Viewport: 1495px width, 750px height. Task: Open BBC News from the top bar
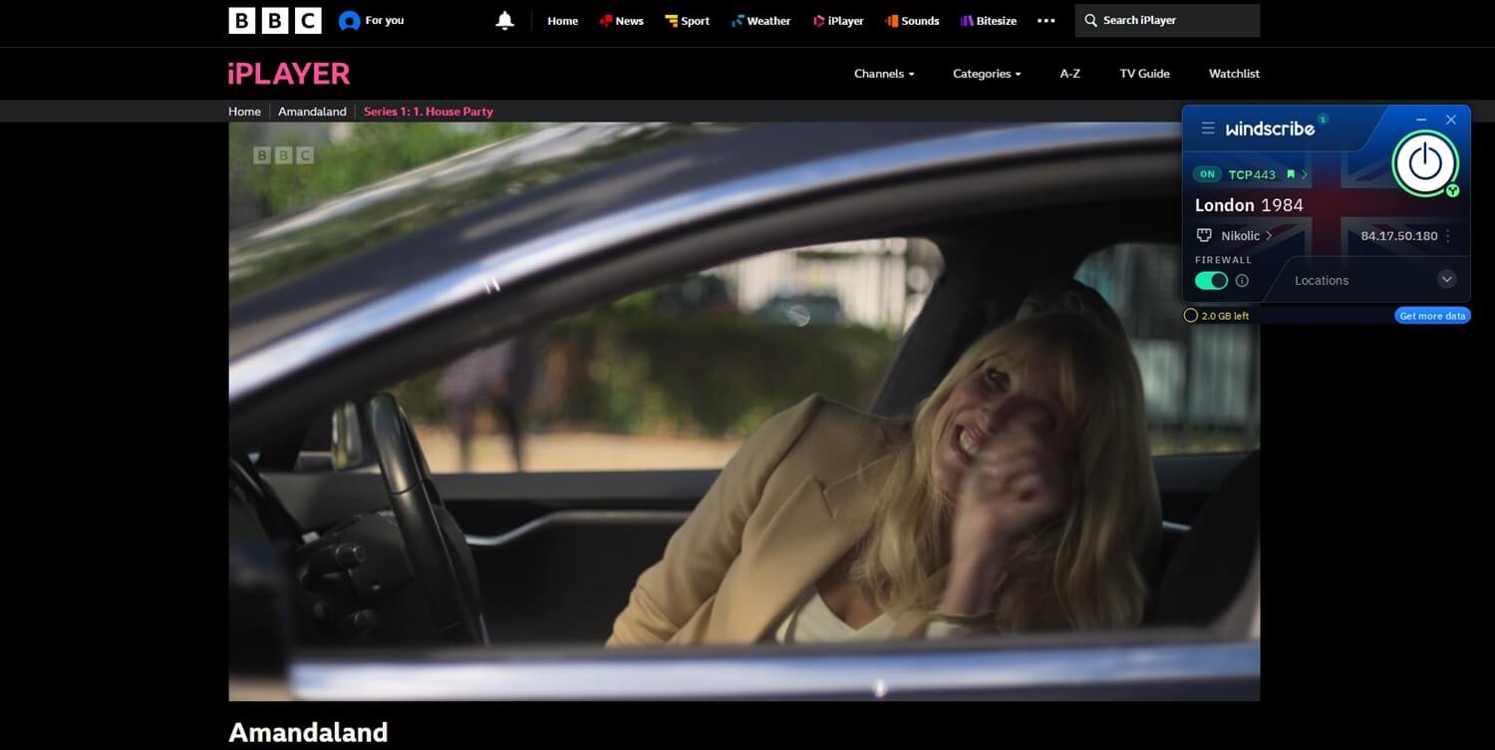(x=621, y=21)
